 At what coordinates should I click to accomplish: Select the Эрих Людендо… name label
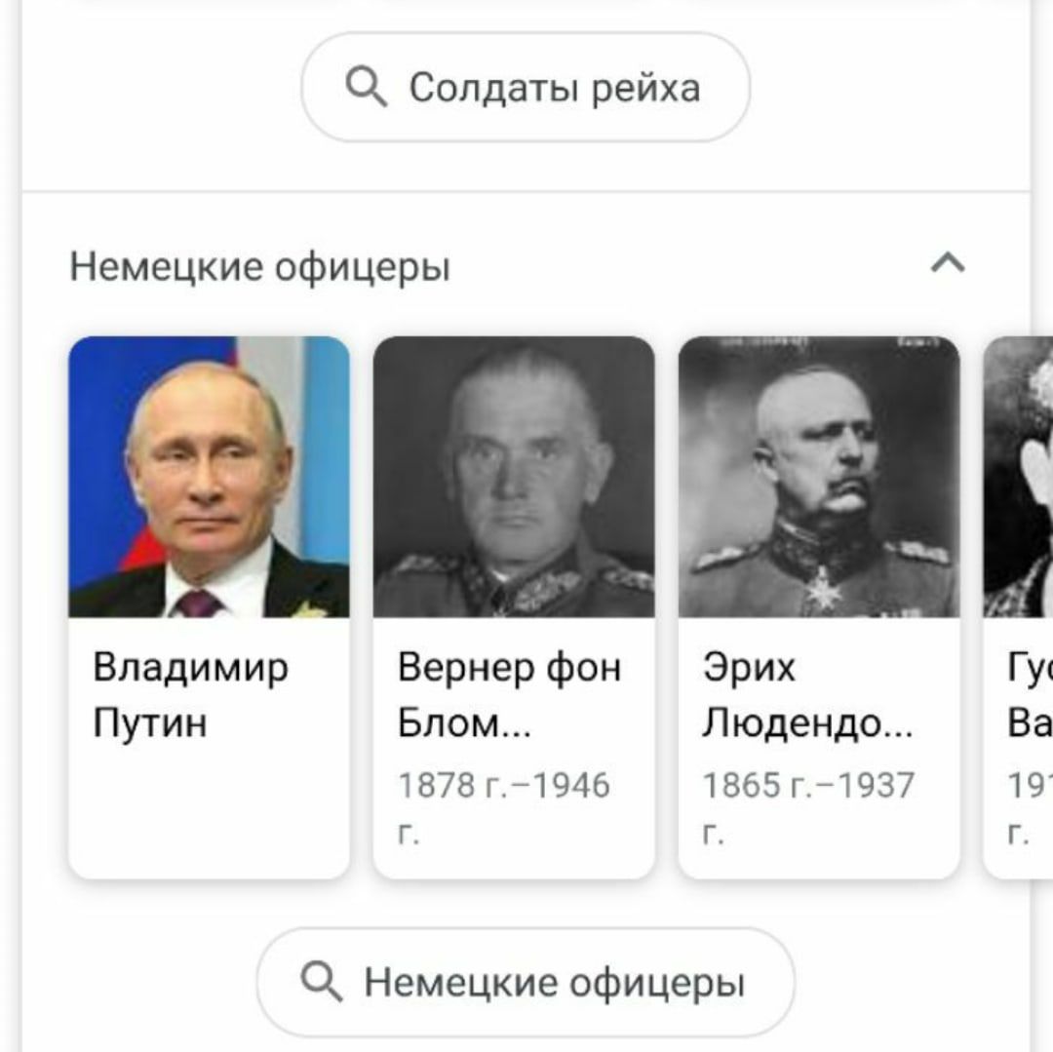click(808, 695)
